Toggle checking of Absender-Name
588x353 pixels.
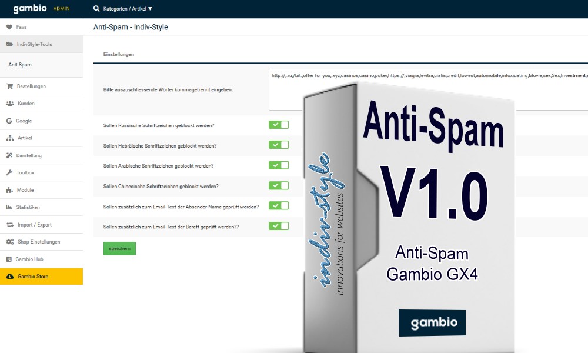[x=279, y=206]
